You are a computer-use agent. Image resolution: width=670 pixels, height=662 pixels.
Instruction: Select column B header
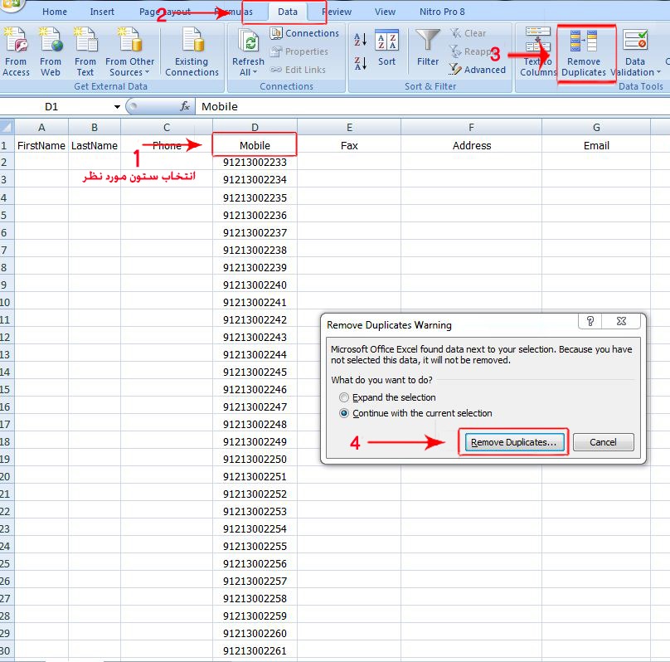point(95,128)
